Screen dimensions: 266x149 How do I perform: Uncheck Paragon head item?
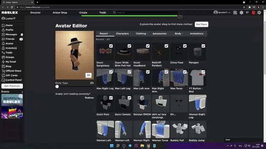(x=203, y=46)
